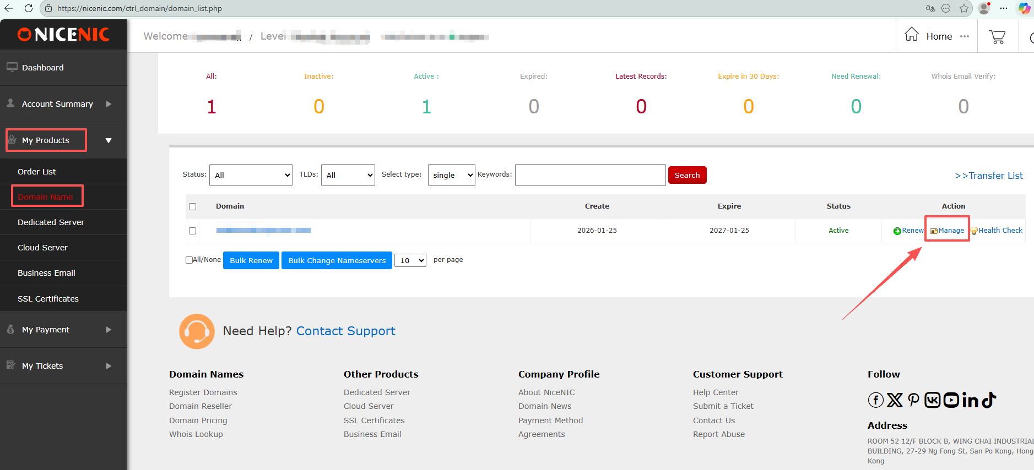Toggle the All/None checkbox
The image size is (1034, 470).
point(190,260)
